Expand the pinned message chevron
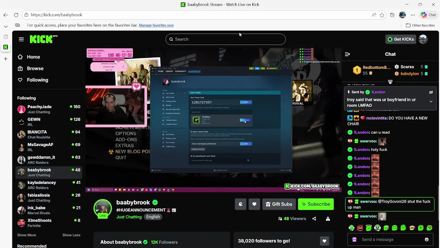The height and width of the screenshot is (248, 440). click(x=431, y=102)
